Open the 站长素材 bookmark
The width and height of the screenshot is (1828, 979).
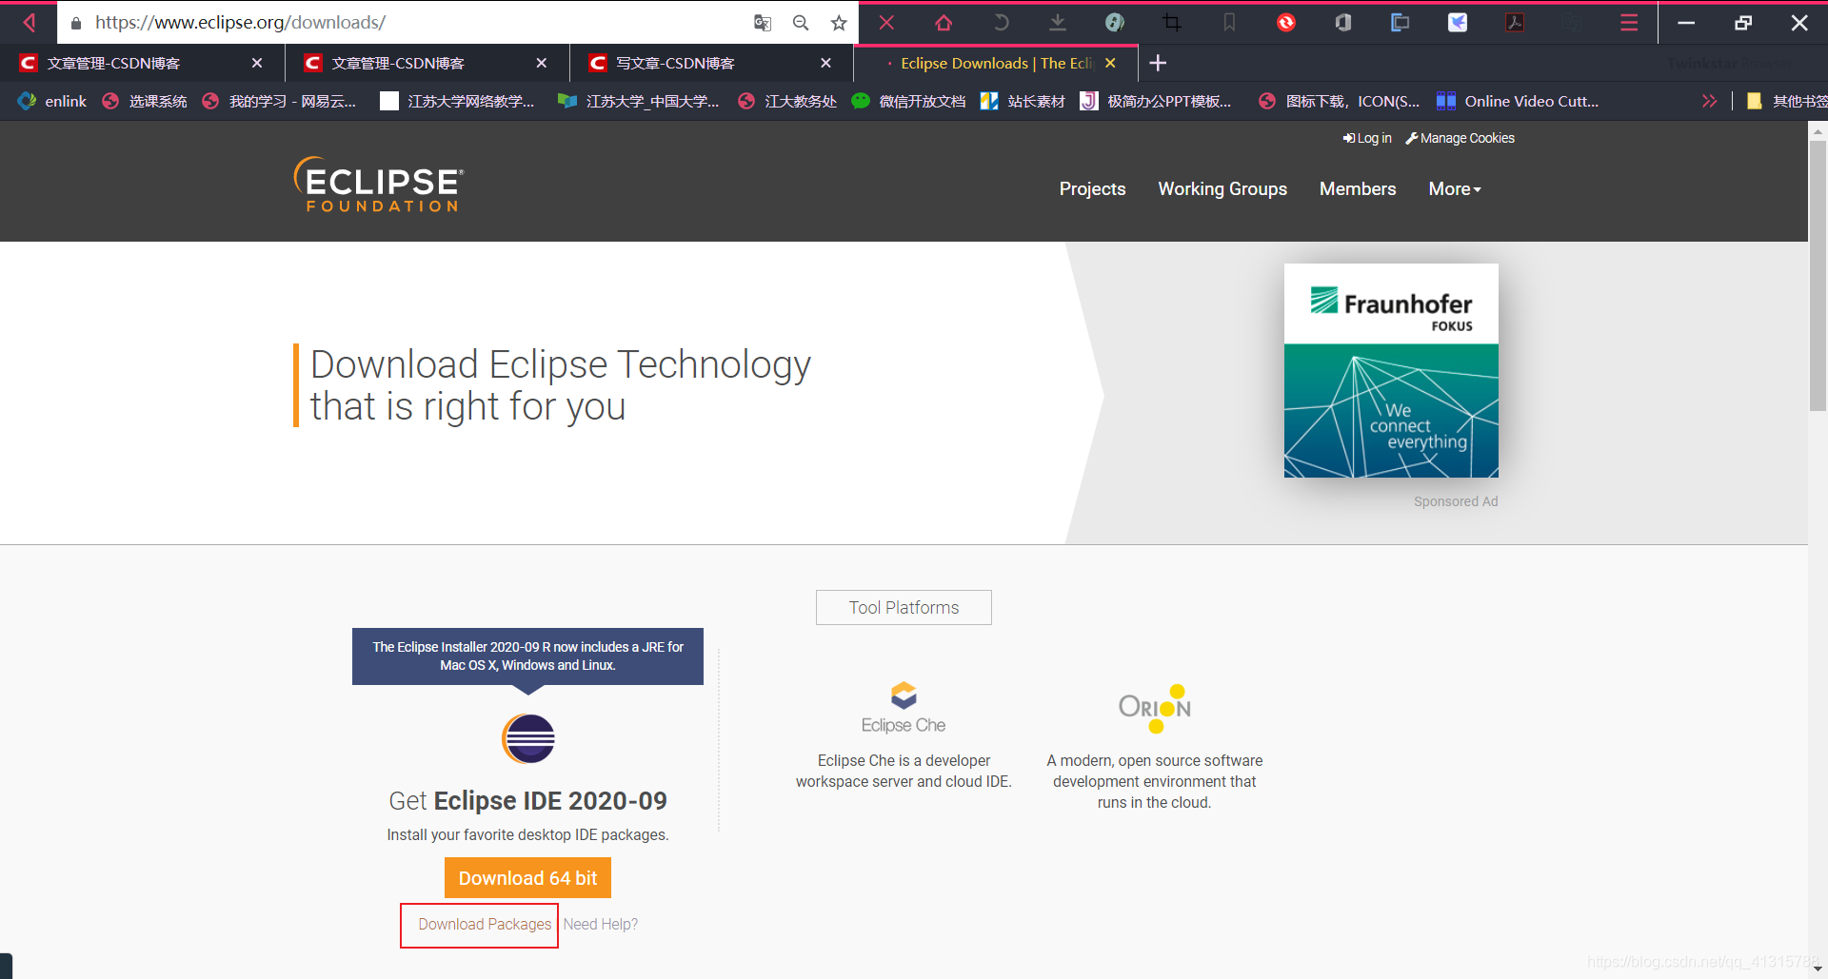(1023, 101)
